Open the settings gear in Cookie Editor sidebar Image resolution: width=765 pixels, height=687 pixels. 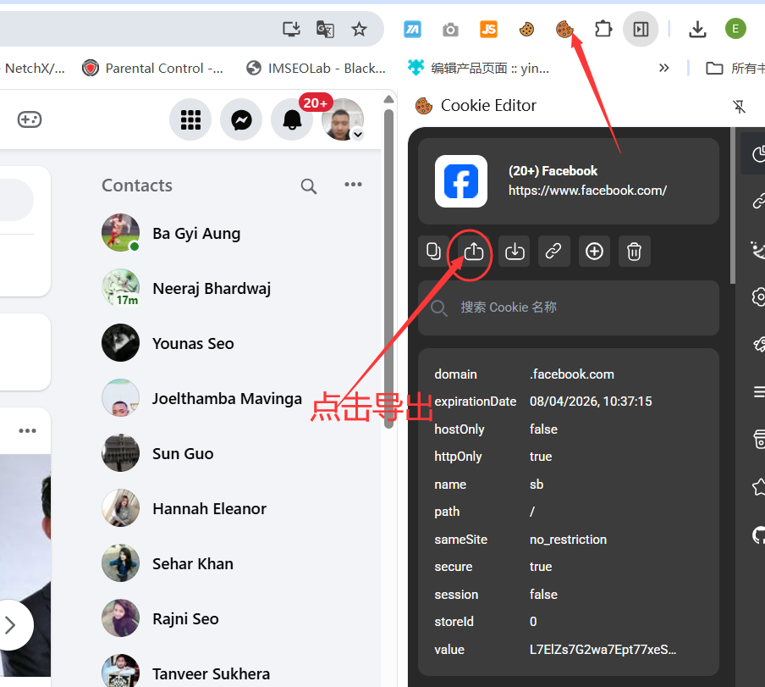point(758,296)
